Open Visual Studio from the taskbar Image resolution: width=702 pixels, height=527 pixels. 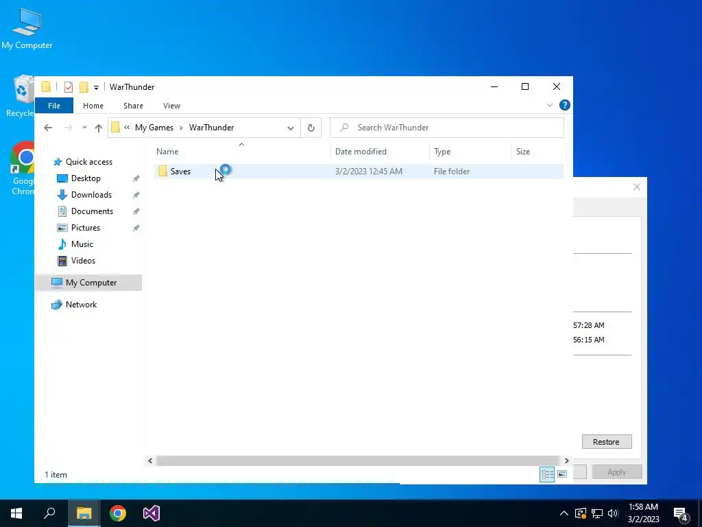click(x=152, y=513)
